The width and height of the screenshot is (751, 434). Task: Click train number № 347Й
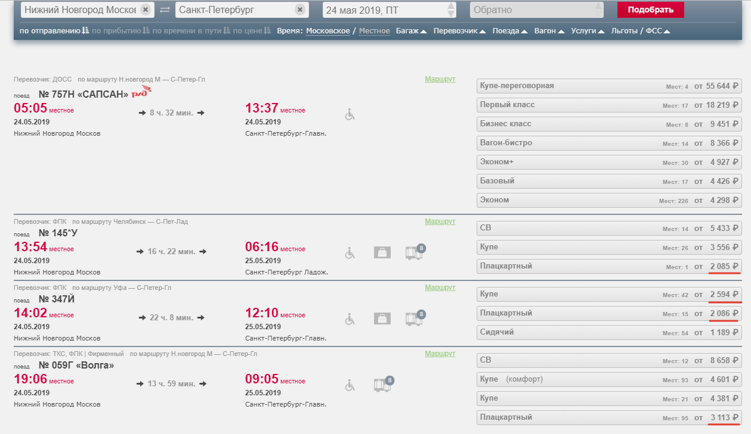57,299
